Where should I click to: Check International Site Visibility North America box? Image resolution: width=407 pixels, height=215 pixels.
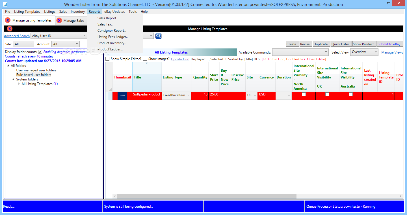[x=304, y=94]
